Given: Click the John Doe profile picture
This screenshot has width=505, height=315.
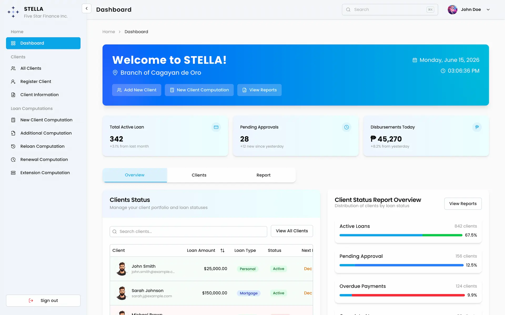Looking at the screenshot, I should click(452, 9).
